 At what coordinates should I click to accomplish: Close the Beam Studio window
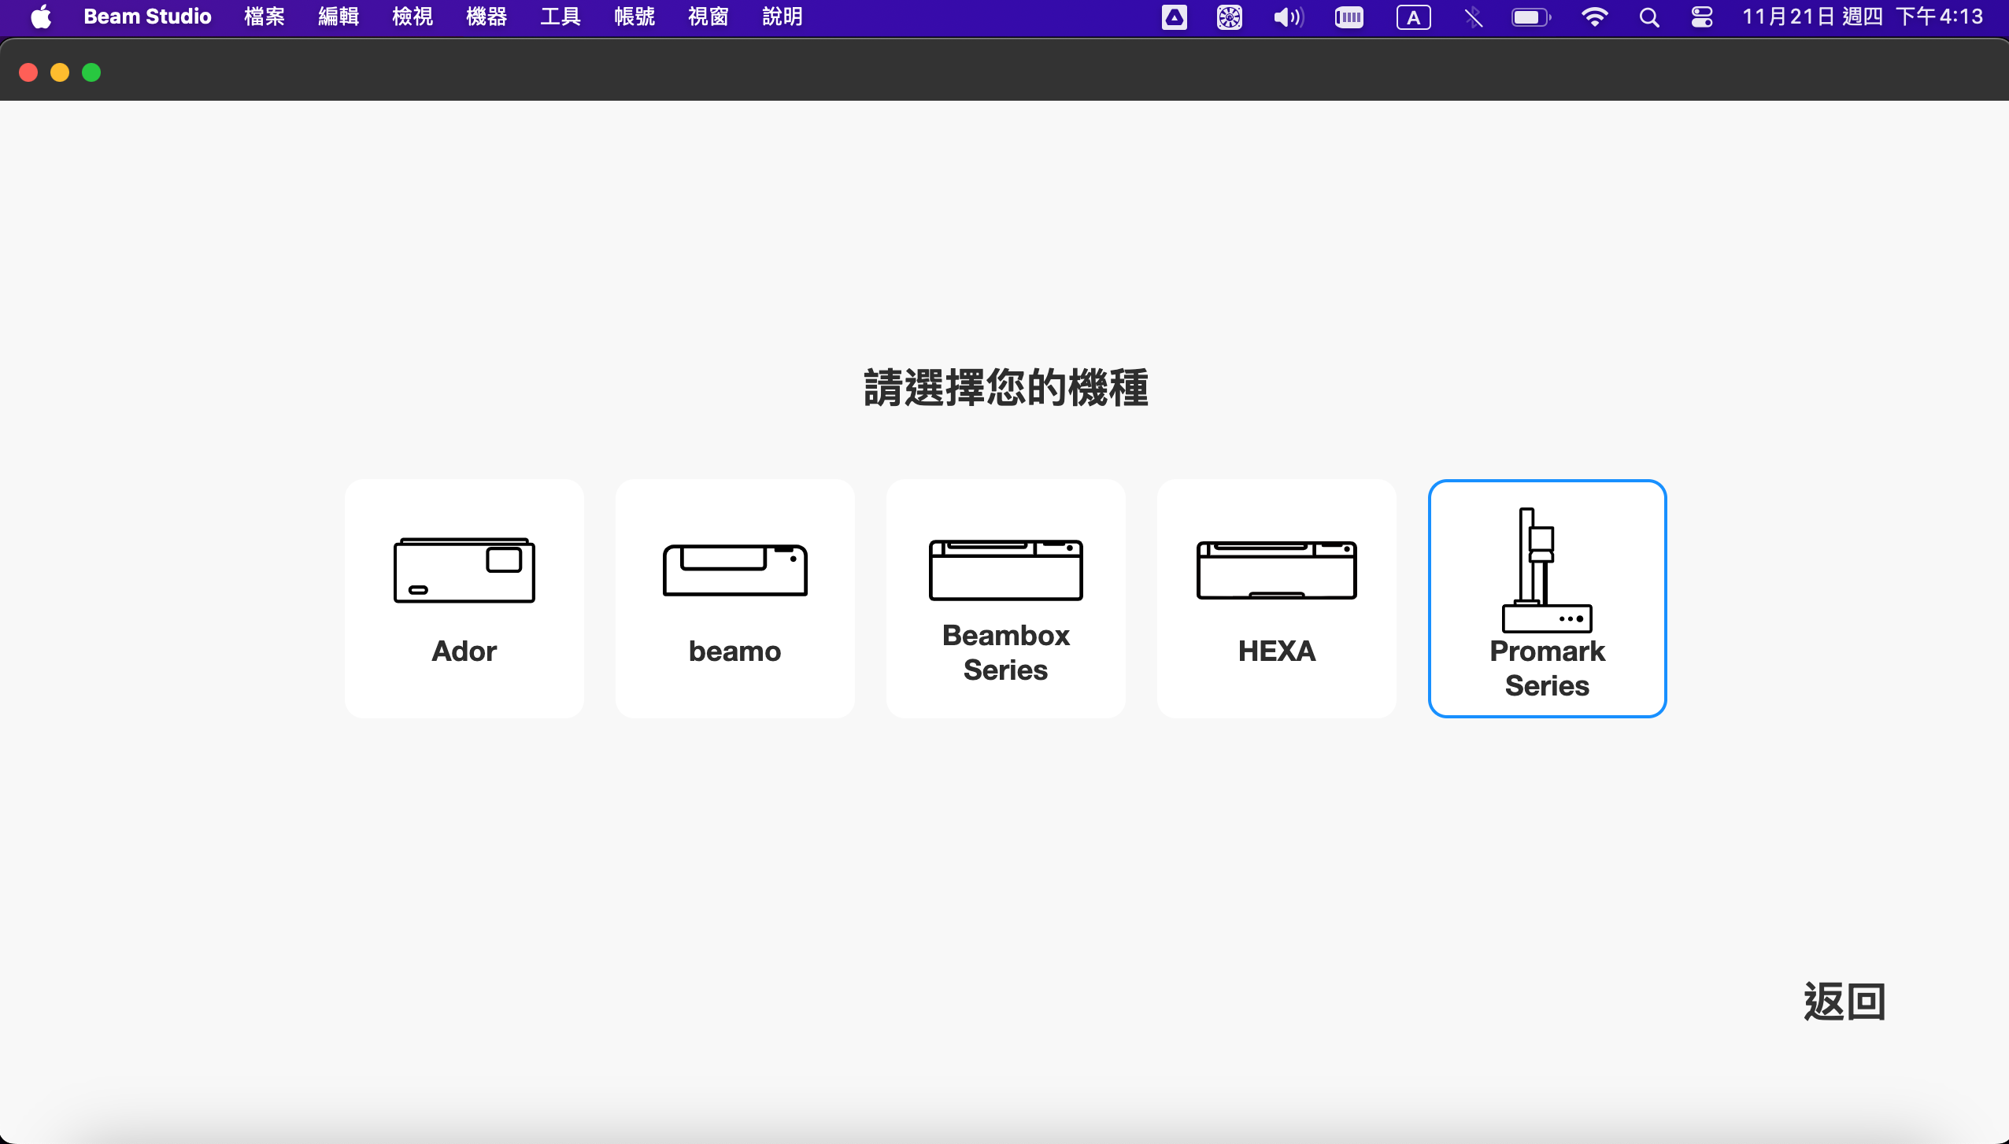(x=28, y=72)
